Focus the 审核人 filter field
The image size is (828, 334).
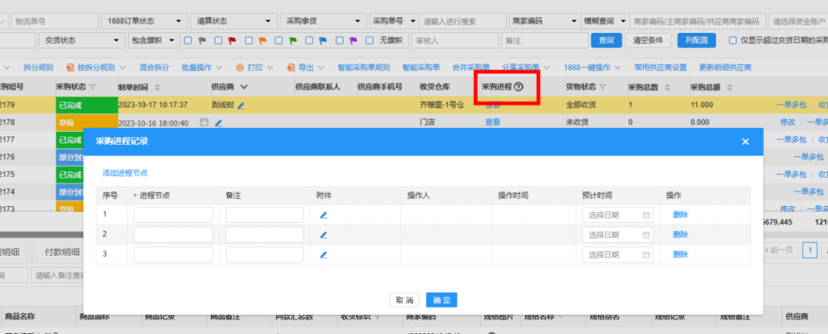pos(455,40)
